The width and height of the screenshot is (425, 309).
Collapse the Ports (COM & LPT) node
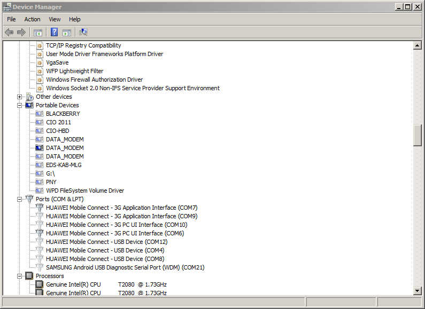(20, 199)
